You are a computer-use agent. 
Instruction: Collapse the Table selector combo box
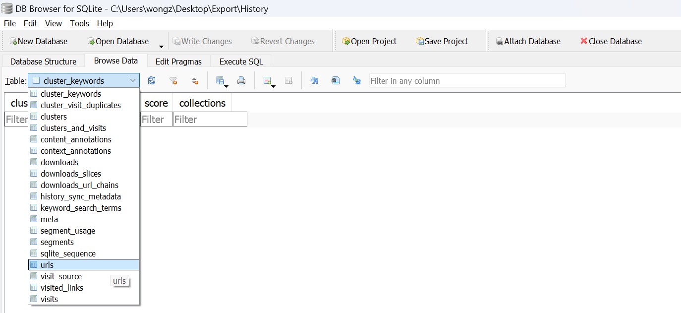click(132, 81)
